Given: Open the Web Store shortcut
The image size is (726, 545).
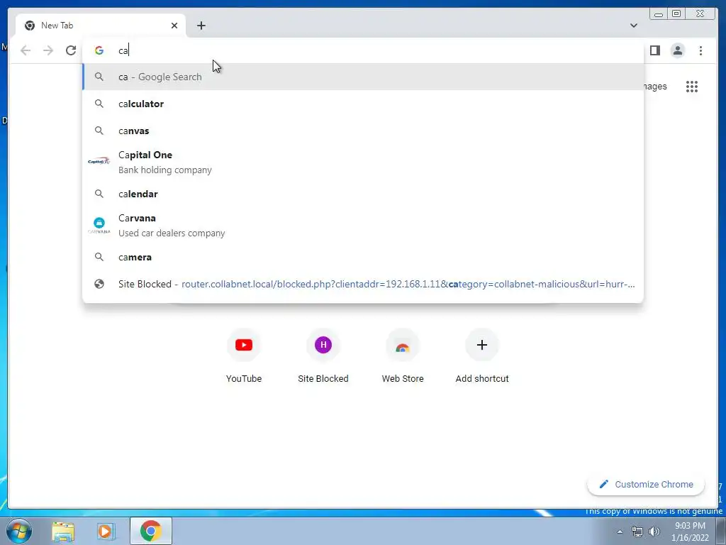Looking at the screenshot, I should click(403, 356).
